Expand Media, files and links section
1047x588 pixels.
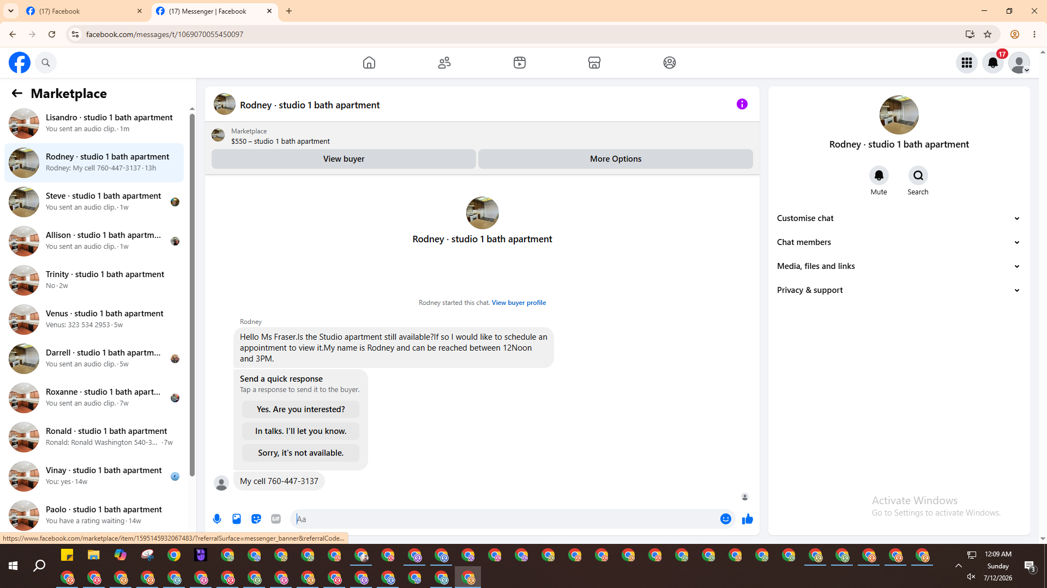pos(899,266)
